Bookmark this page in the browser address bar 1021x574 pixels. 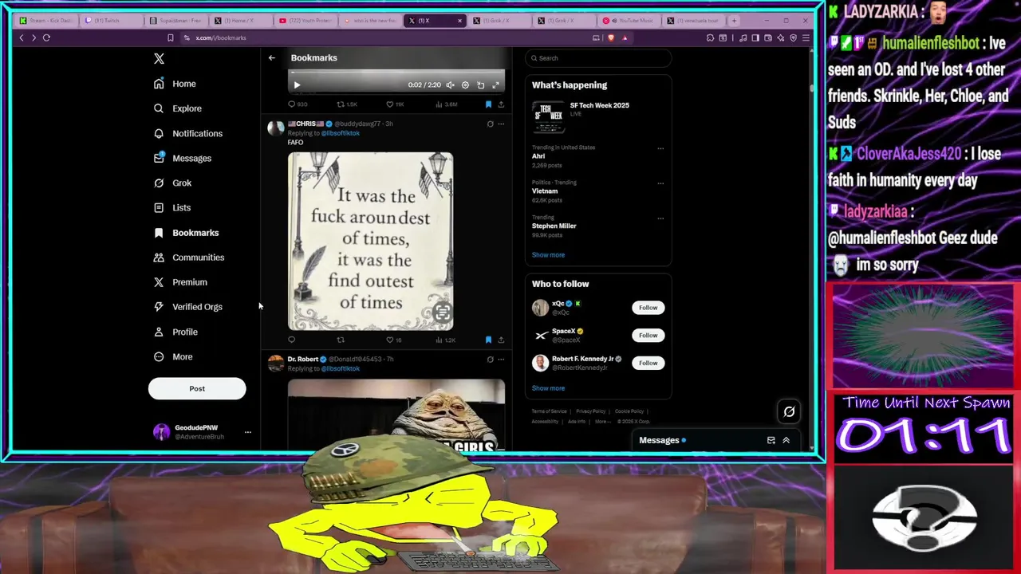click(170, 37)
